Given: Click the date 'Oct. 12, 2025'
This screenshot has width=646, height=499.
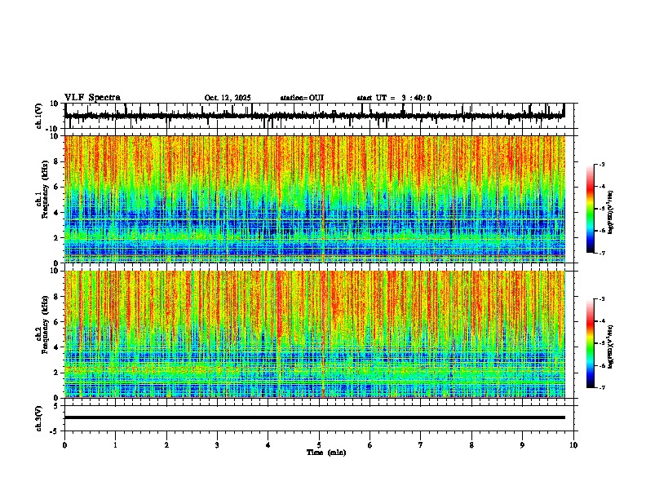Looking at the screenshot, I should pos(228,98).
